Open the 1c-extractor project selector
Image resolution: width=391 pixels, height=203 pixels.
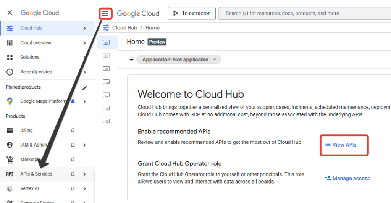[x=191, y=13]
